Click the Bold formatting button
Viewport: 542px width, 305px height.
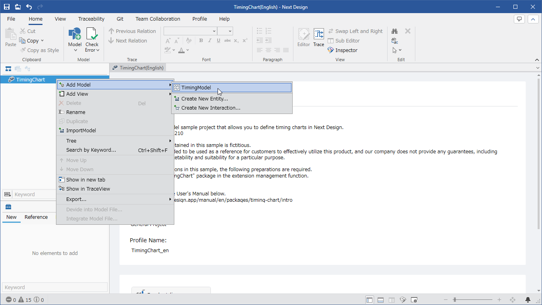(x=201, y=41)
